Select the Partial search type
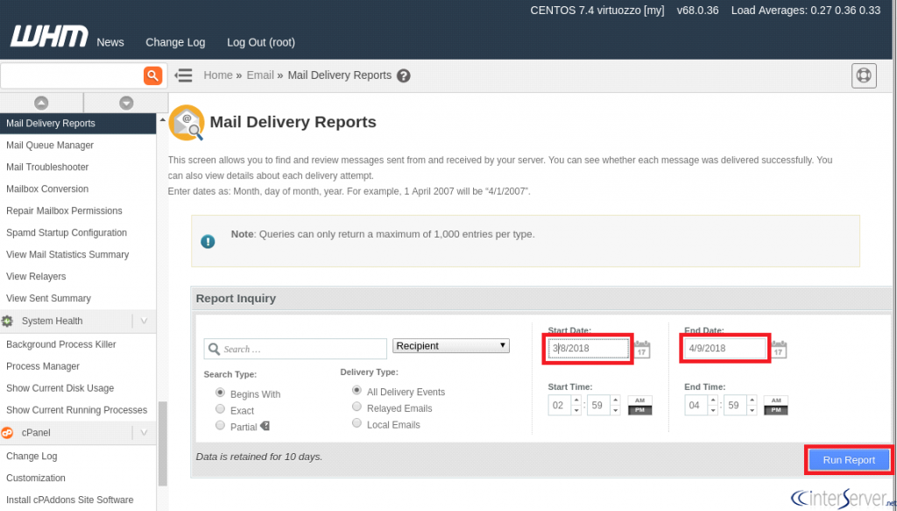Screen dimensions: 897x511 (220, 426)
